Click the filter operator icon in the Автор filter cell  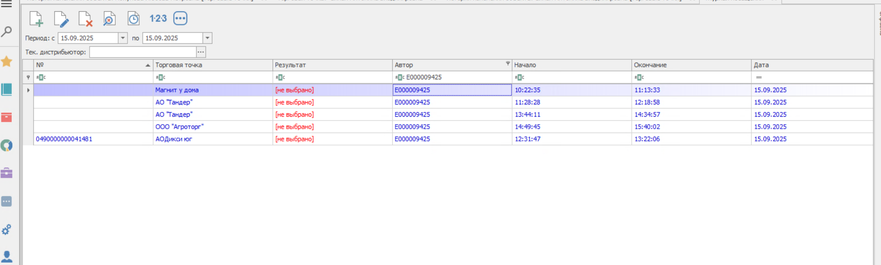(400, 77)
